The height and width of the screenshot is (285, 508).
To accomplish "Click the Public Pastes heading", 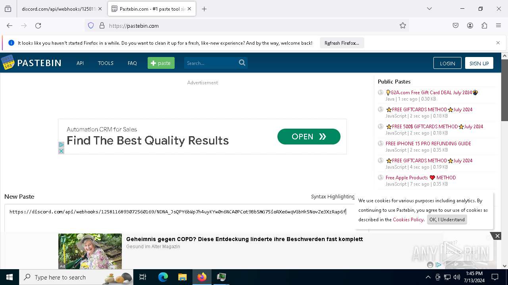I will pos(394,82).
